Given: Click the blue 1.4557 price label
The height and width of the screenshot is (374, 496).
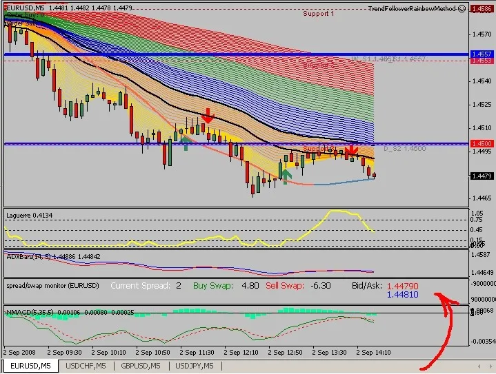Looking at the screenshot, I should pyautogui.click(x=481, y=54).
